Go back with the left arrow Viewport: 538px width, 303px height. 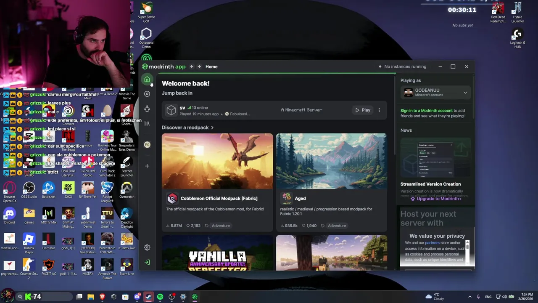[x=192, y=66]
